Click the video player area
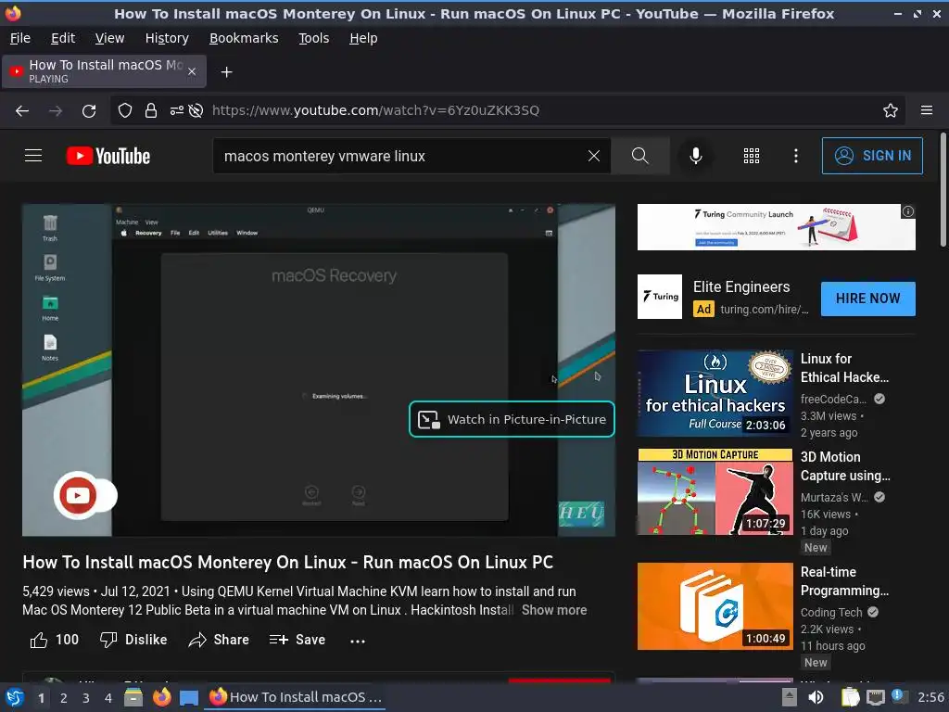 [319, 369]
